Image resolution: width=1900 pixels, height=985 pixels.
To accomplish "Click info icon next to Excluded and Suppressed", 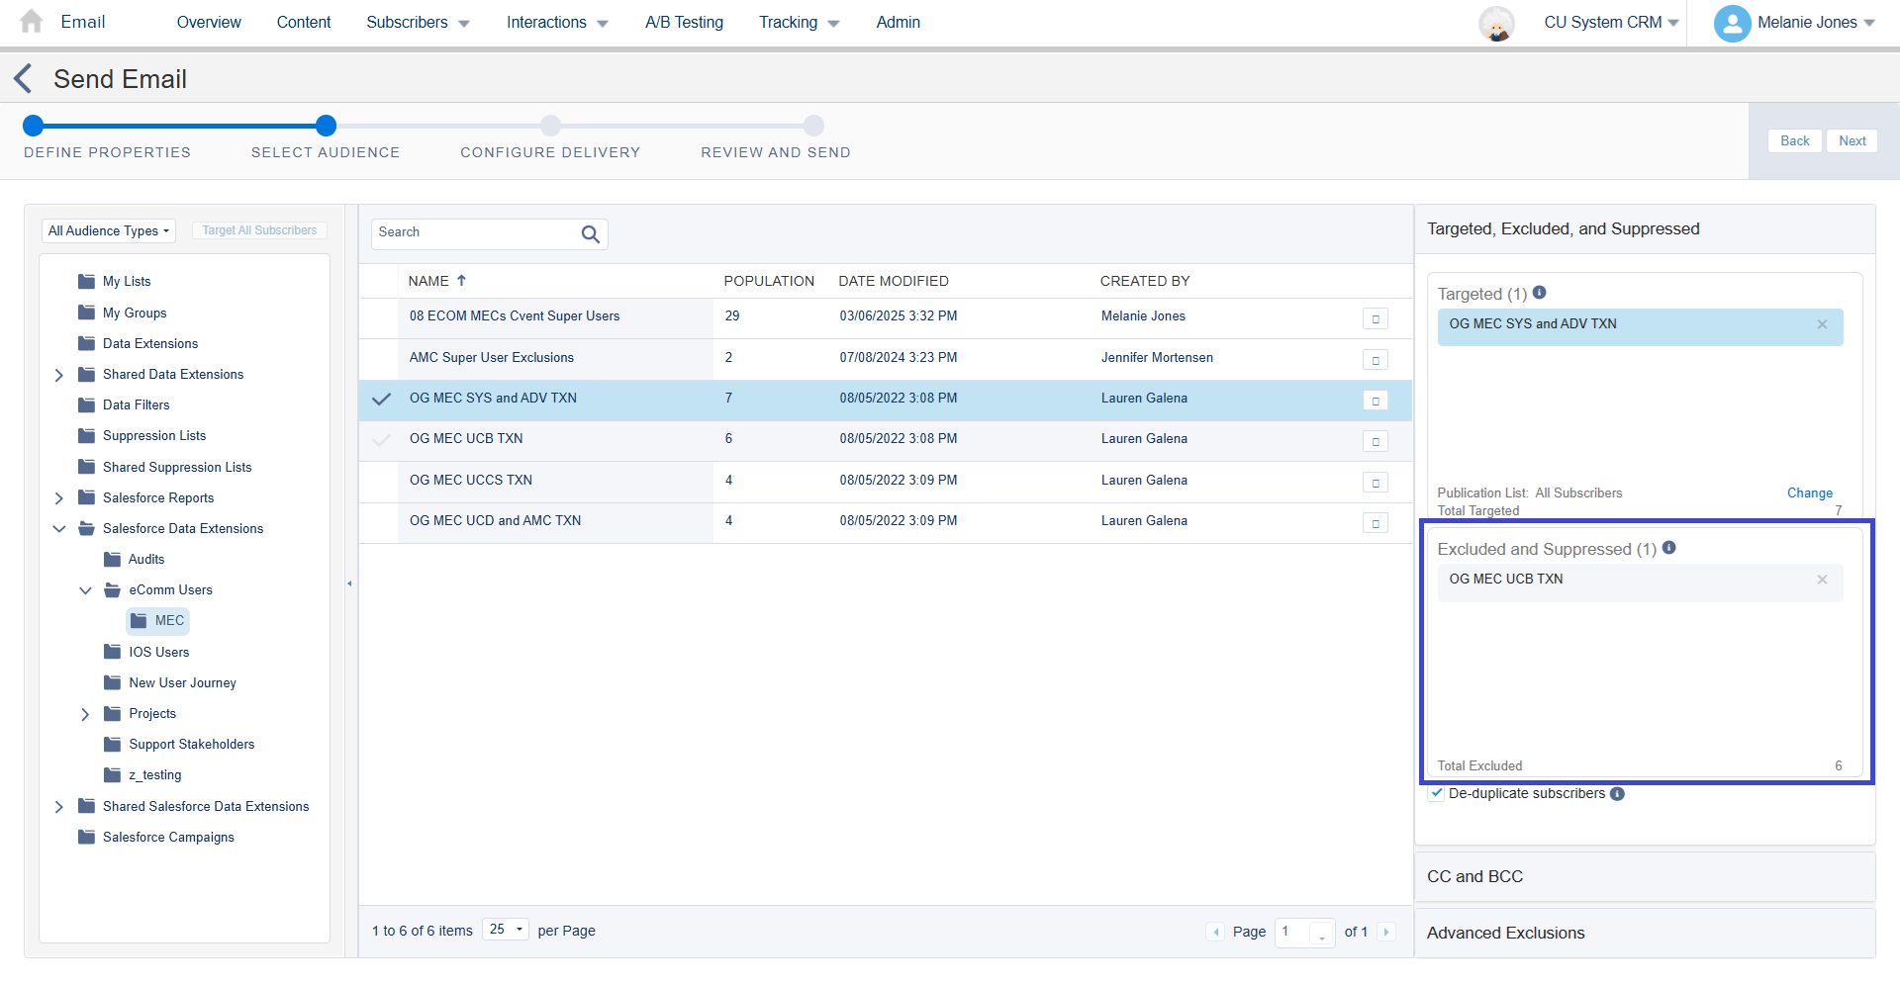I will (1669, 548).
